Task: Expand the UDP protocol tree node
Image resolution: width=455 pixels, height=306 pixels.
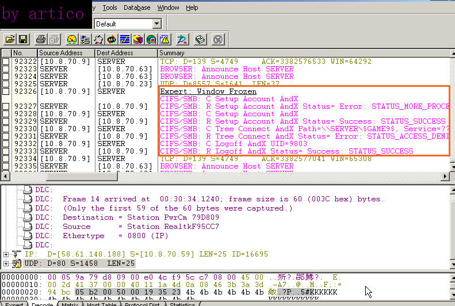Action: (x=6, y=263)
